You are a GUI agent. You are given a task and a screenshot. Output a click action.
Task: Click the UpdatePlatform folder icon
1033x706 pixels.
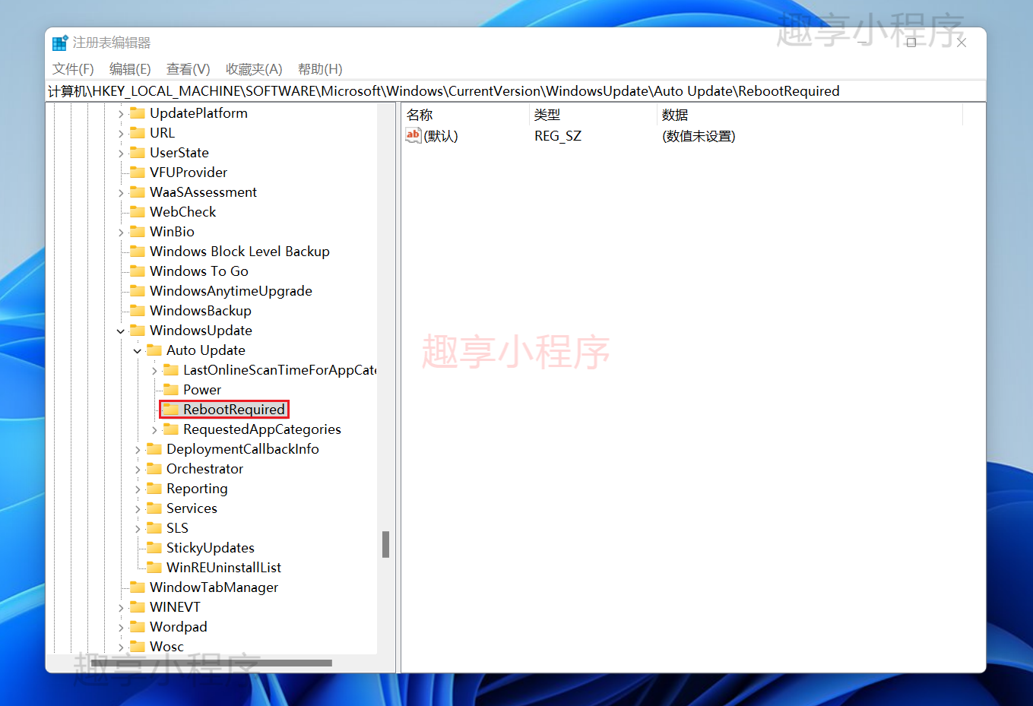[x=138, y=112]
